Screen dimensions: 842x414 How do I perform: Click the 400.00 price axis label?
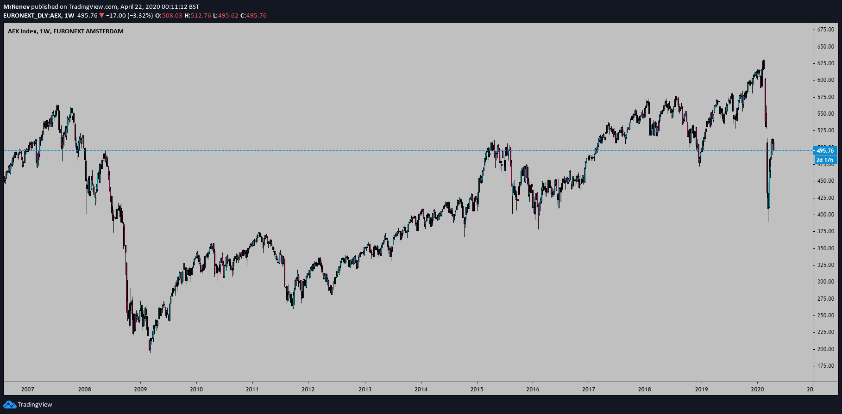(x=826, y=215)
